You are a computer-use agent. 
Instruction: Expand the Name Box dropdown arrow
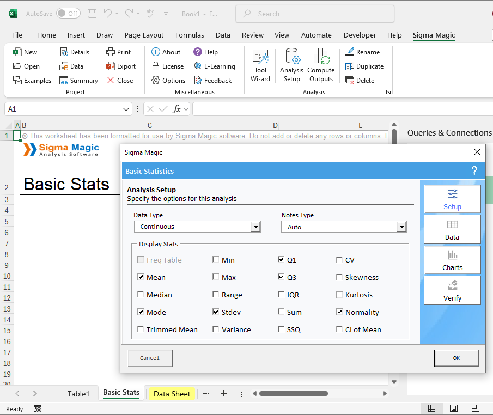[x=126, y=109]
